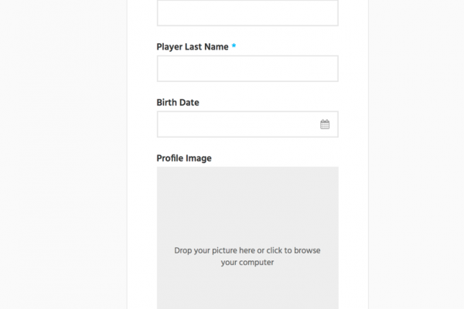Open the Birth Date calendar picker icon
Viewport: 464px width, 309px height.
[325, 124]
